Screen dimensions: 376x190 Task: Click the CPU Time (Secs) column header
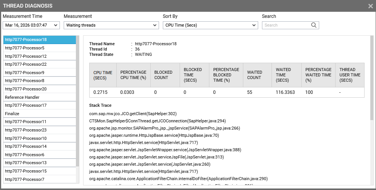[x=103, y=75]
